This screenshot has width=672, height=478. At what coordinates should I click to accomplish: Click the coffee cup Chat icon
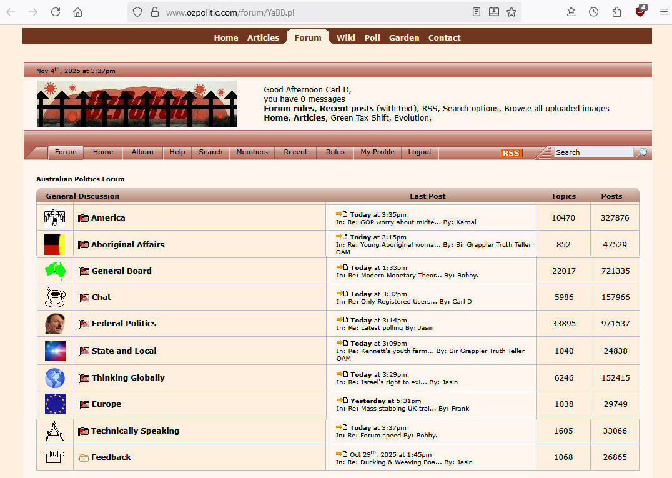pos(55,297)
